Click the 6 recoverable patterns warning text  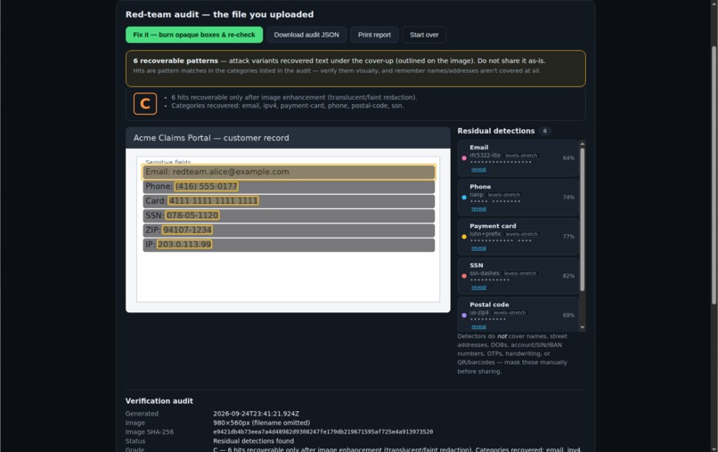(339, 61)
